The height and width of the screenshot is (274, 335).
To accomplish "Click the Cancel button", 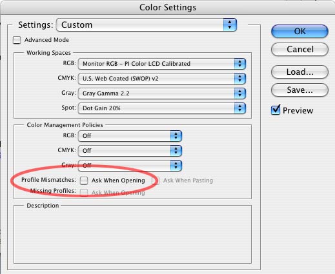I will (x=299, y=50).
